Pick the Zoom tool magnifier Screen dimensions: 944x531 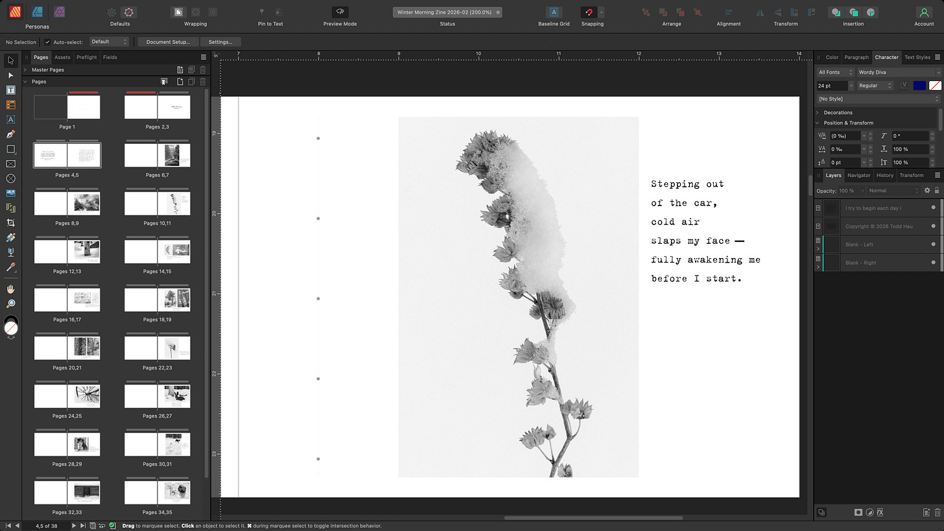pyautogui.click(x=10, y=303)
